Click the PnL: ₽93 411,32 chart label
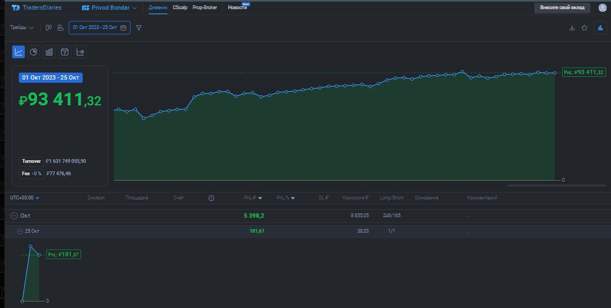Image resolution: width=611 pixels, height=308 pixels. pos(584,73)
